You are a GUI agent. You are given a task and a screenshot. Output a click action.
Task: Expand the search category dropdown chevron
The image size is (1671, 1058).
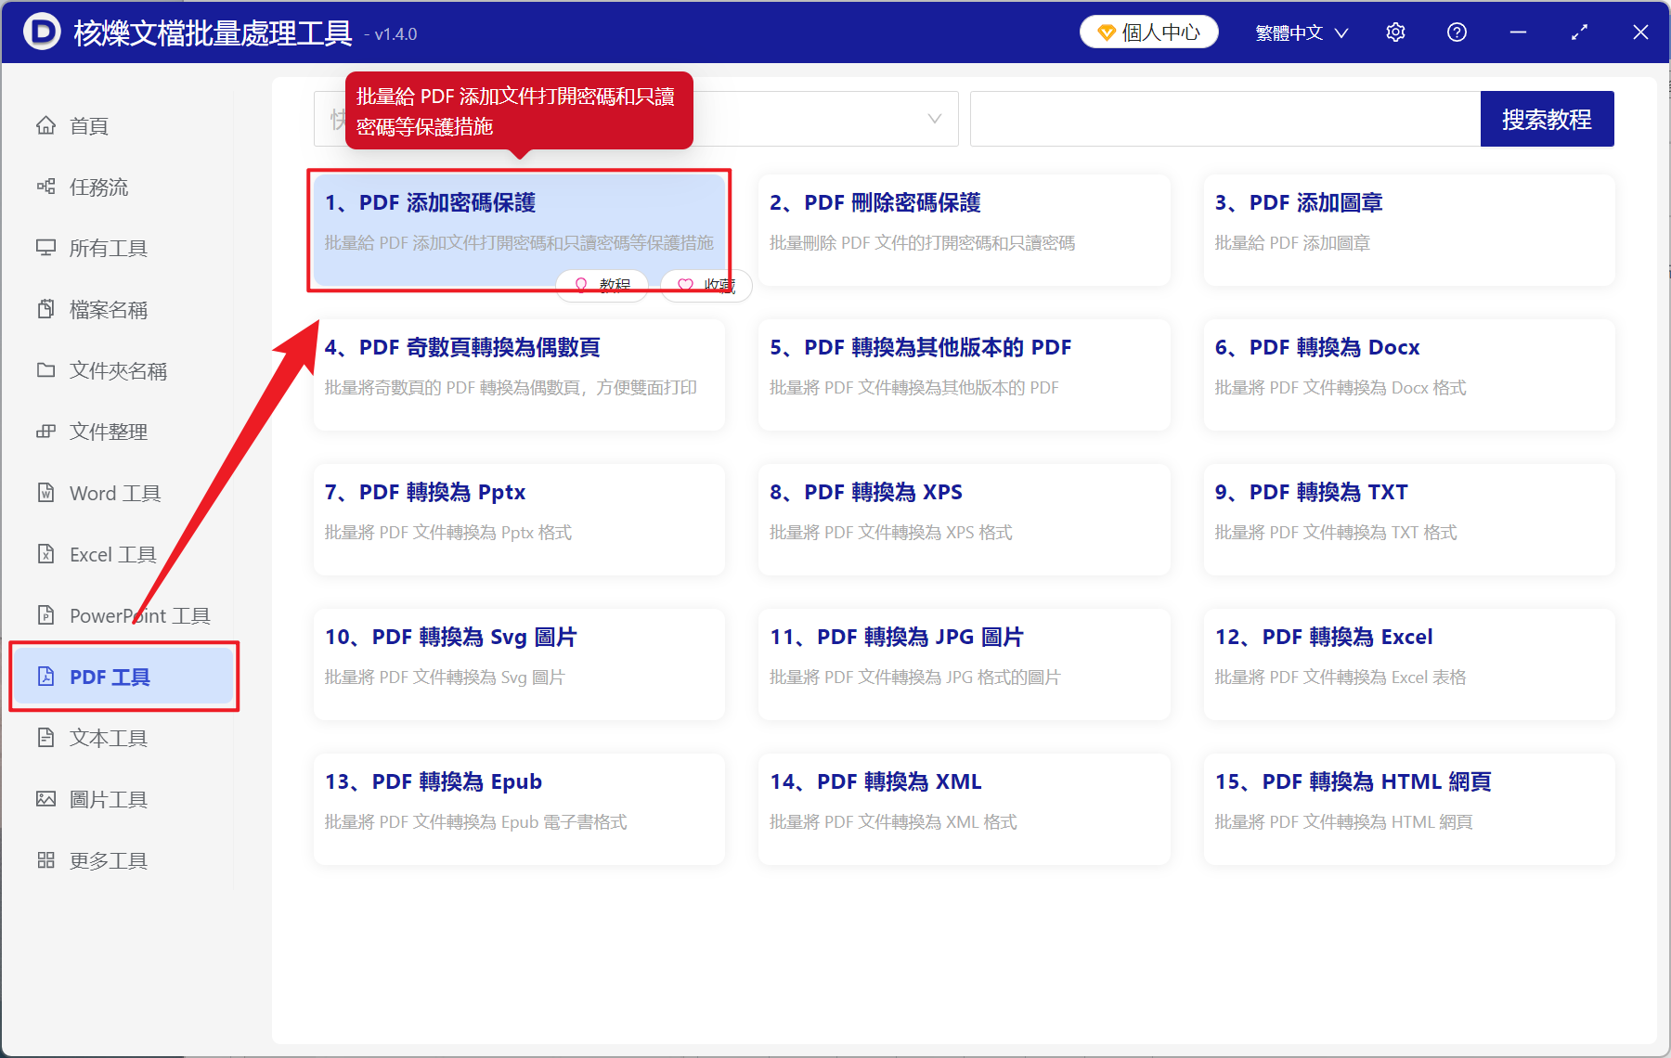point(934,119)
